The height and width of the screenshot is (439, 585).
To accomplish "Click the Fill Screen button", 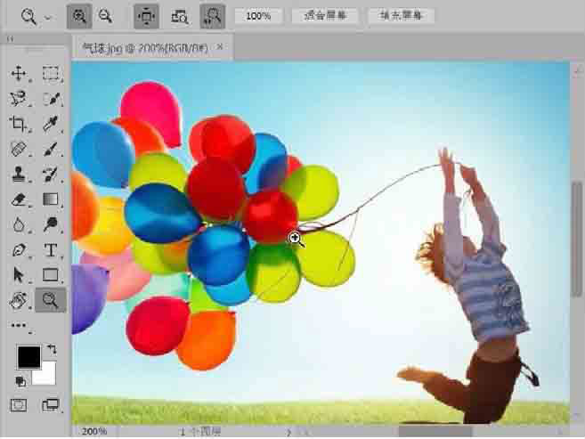I will (401, 16).
